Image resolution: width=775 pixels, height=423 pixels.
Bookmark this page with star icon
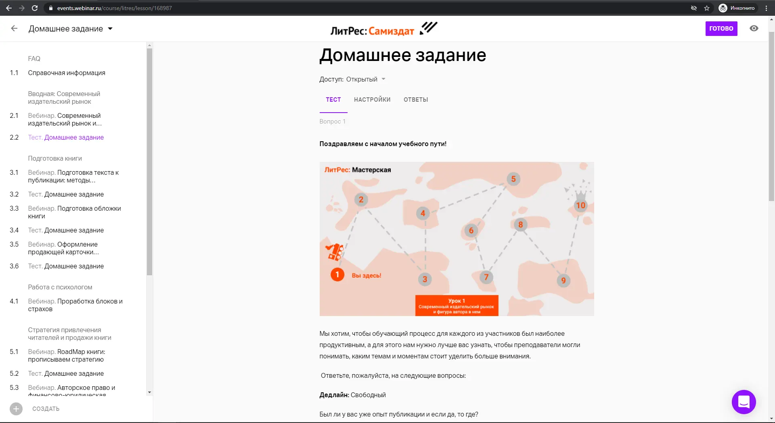pyautogui.click(x=707, y=8)
